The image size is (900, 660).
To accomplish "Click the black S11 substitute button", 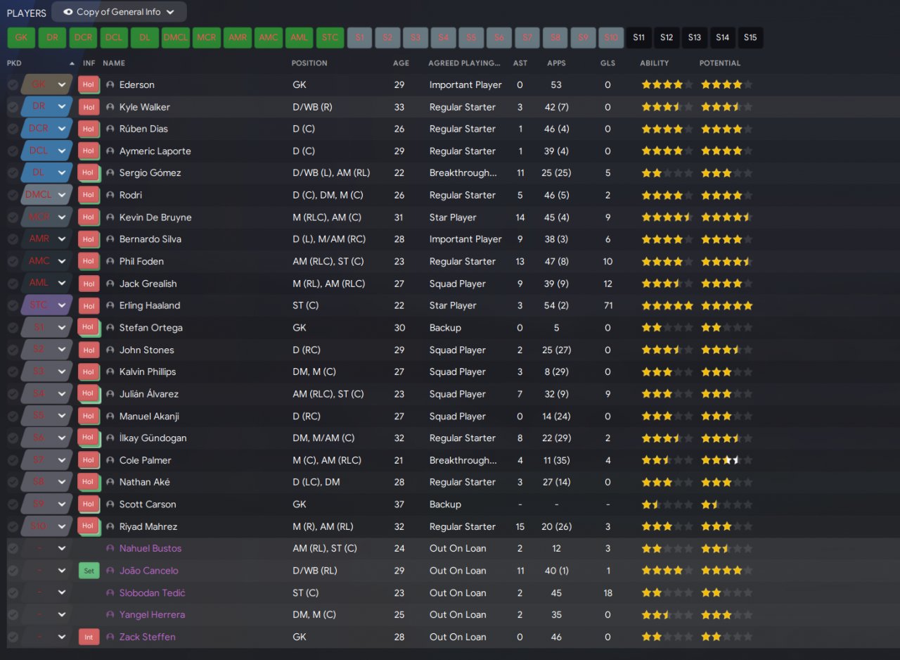I will click(638, 38).
